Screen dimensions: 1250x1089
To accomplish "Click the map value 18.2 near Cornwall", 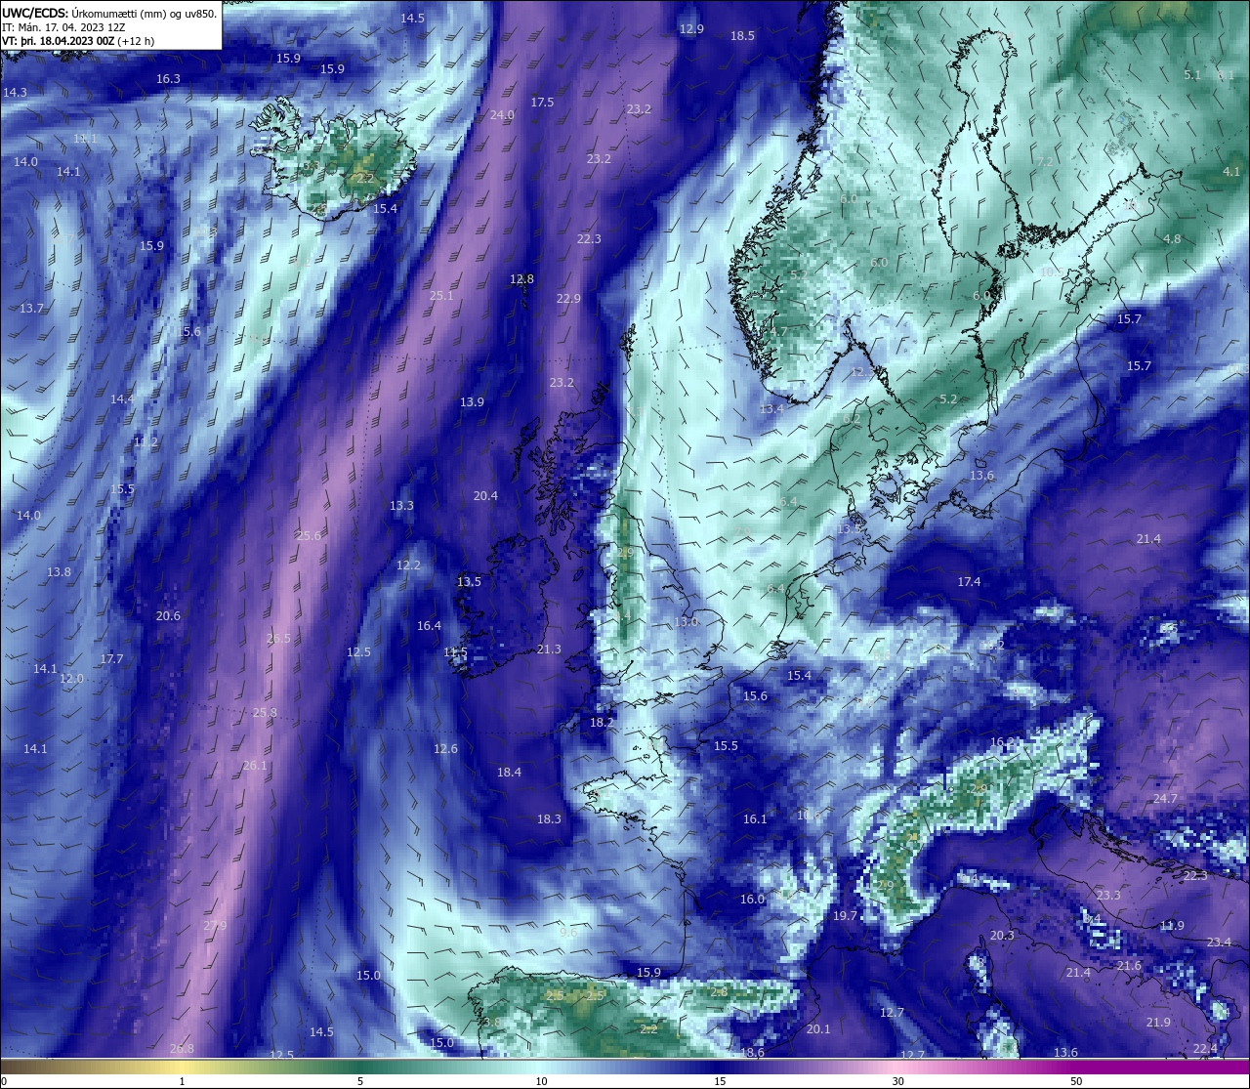I will 602,723.
